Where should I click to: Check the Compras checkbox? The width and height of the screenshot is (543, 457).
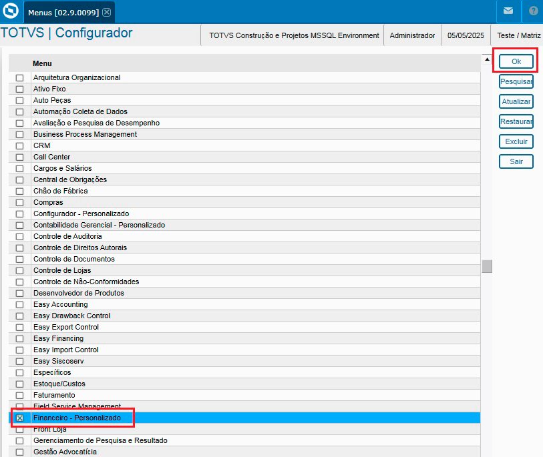(x=20, y=203)
